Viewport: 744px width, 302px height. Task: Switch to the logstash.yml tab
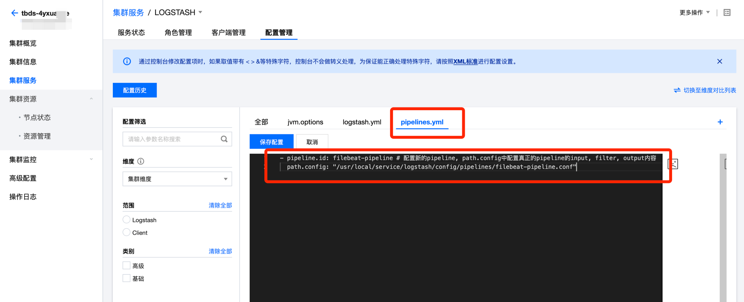click(362, 122)
